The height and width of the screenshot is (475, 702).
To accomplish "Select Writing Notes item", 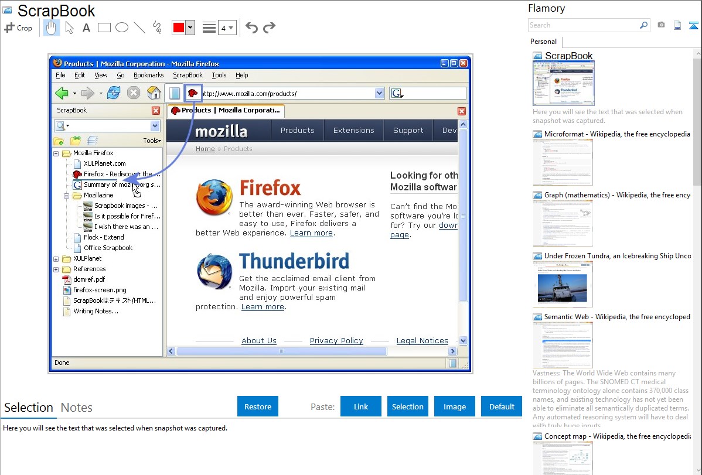I will click(x=96, y=311).
